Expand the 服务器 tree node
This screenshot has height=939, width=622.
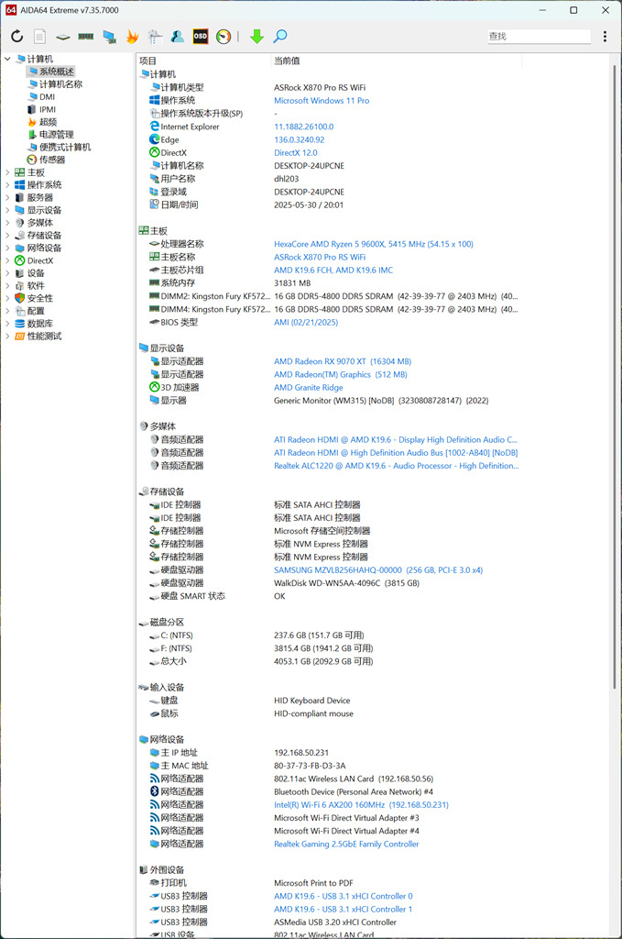coord(7,198)
